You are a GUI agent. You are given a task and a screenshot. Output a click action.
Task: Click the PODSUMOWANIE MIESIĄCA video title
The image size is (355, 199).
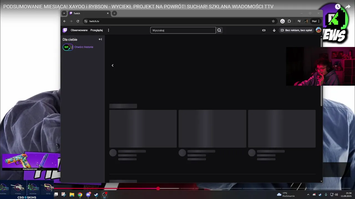(x=138, y=7)
